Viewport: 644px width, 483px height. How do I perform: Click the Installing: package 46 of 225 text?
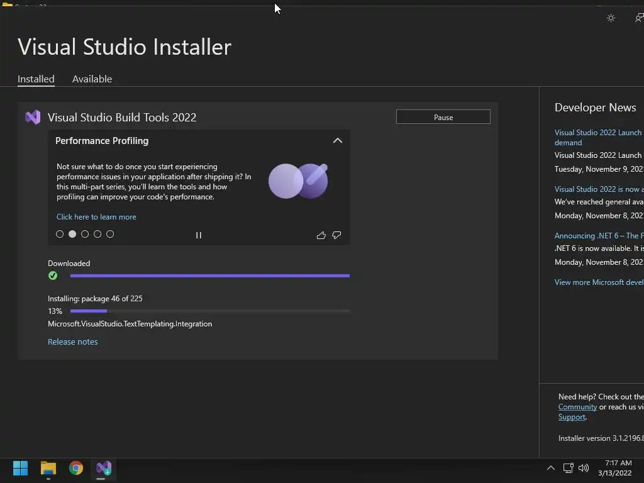(96, 299)
